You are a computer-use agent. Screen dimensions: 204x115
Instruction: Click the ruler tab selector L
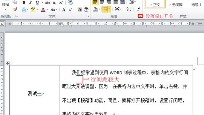[x=2, y=24]
